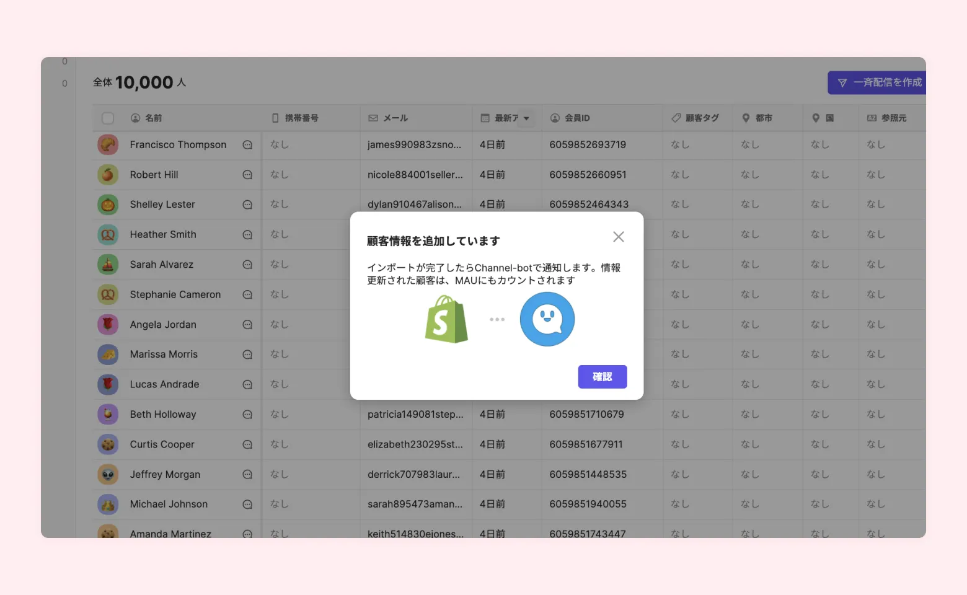The image size is (967, 595).
Task: Click member ID 6059852693719
Action: pyautogui.click(x=588, y=144)
